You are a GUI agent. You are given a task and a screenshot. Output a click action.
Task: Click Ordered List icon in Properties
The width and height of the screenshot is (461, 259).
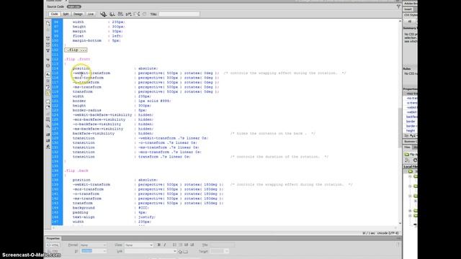pyautogui.click(x=181, y=245)
